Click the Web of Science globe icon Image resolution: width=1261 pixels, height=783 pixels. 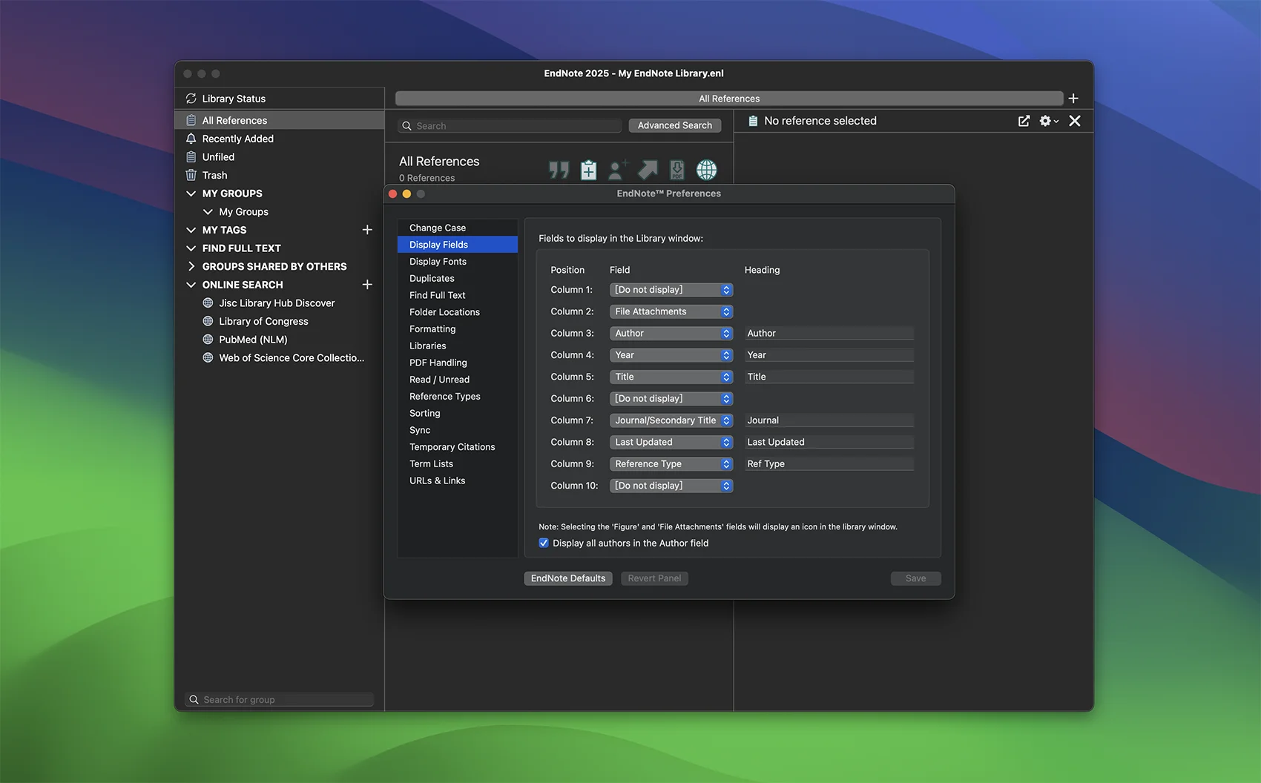[208, 358]
